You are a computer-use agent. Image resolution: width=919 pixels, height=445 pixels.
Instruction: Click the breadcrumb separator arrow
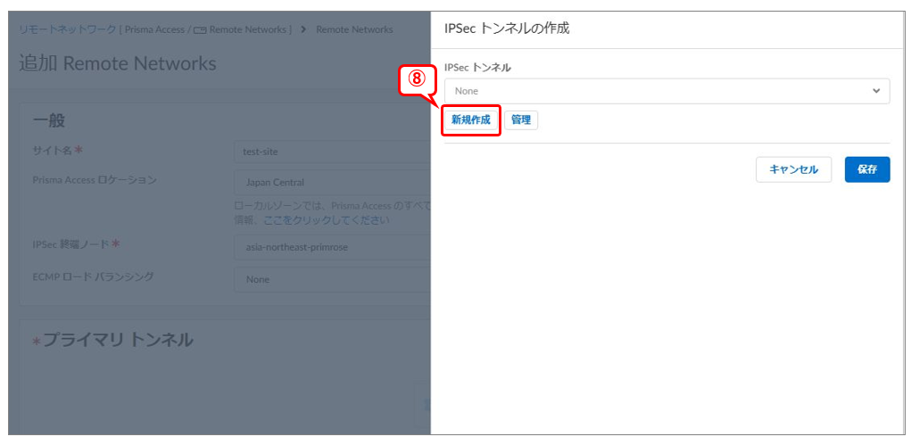tap(304, 29)
